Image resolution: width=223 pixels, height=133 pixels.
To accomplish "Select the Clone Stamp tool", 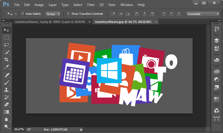I will pos(6,90).
